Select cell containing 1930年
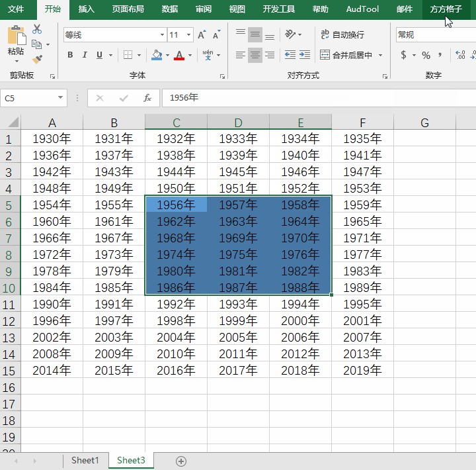This screenshot has width=476, height=470. 52,138
